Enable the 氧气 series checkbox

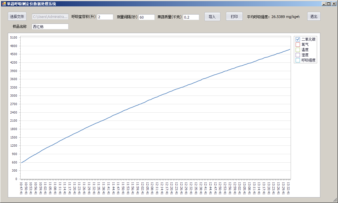click(298, 44)
